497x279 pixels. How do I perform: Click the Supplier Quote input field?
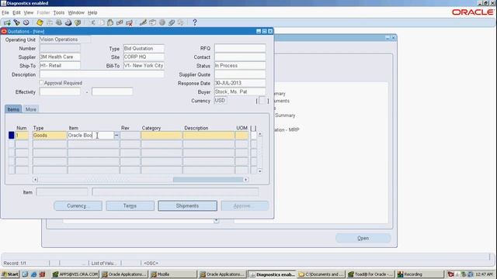pos(240,74)
